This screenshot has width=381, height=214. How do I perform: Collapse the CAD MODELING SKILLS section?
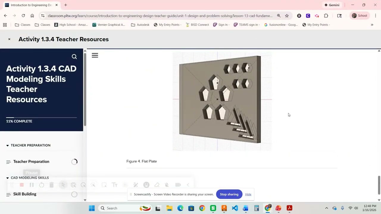[x=7, y=178]
